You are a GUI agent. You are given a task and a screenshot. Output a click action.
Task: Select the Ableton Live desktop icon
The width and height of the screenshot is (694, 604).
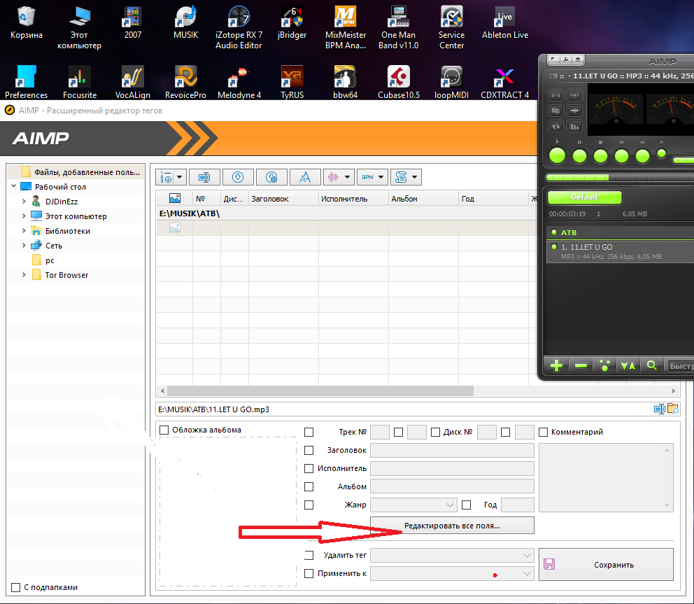click(x=504, y=23)
